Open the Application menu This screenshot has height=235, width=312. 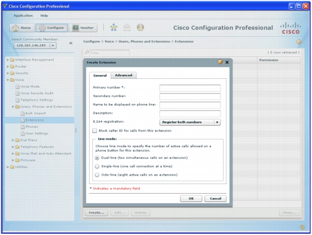click(23, 15)
